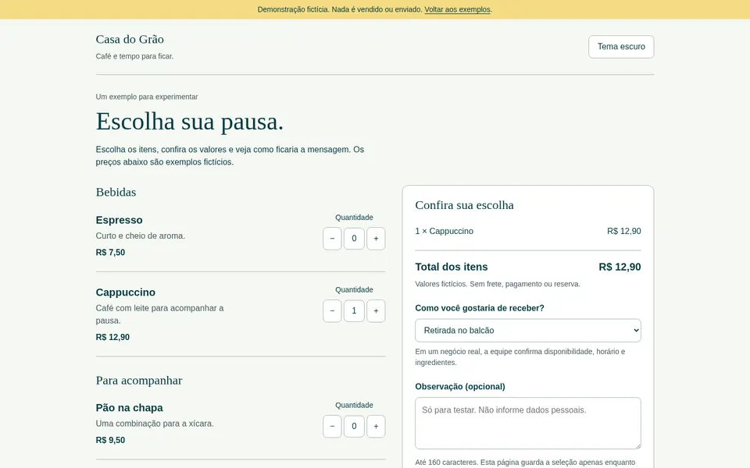Decrease Pão na chapa quantity

tap(332, 426)
